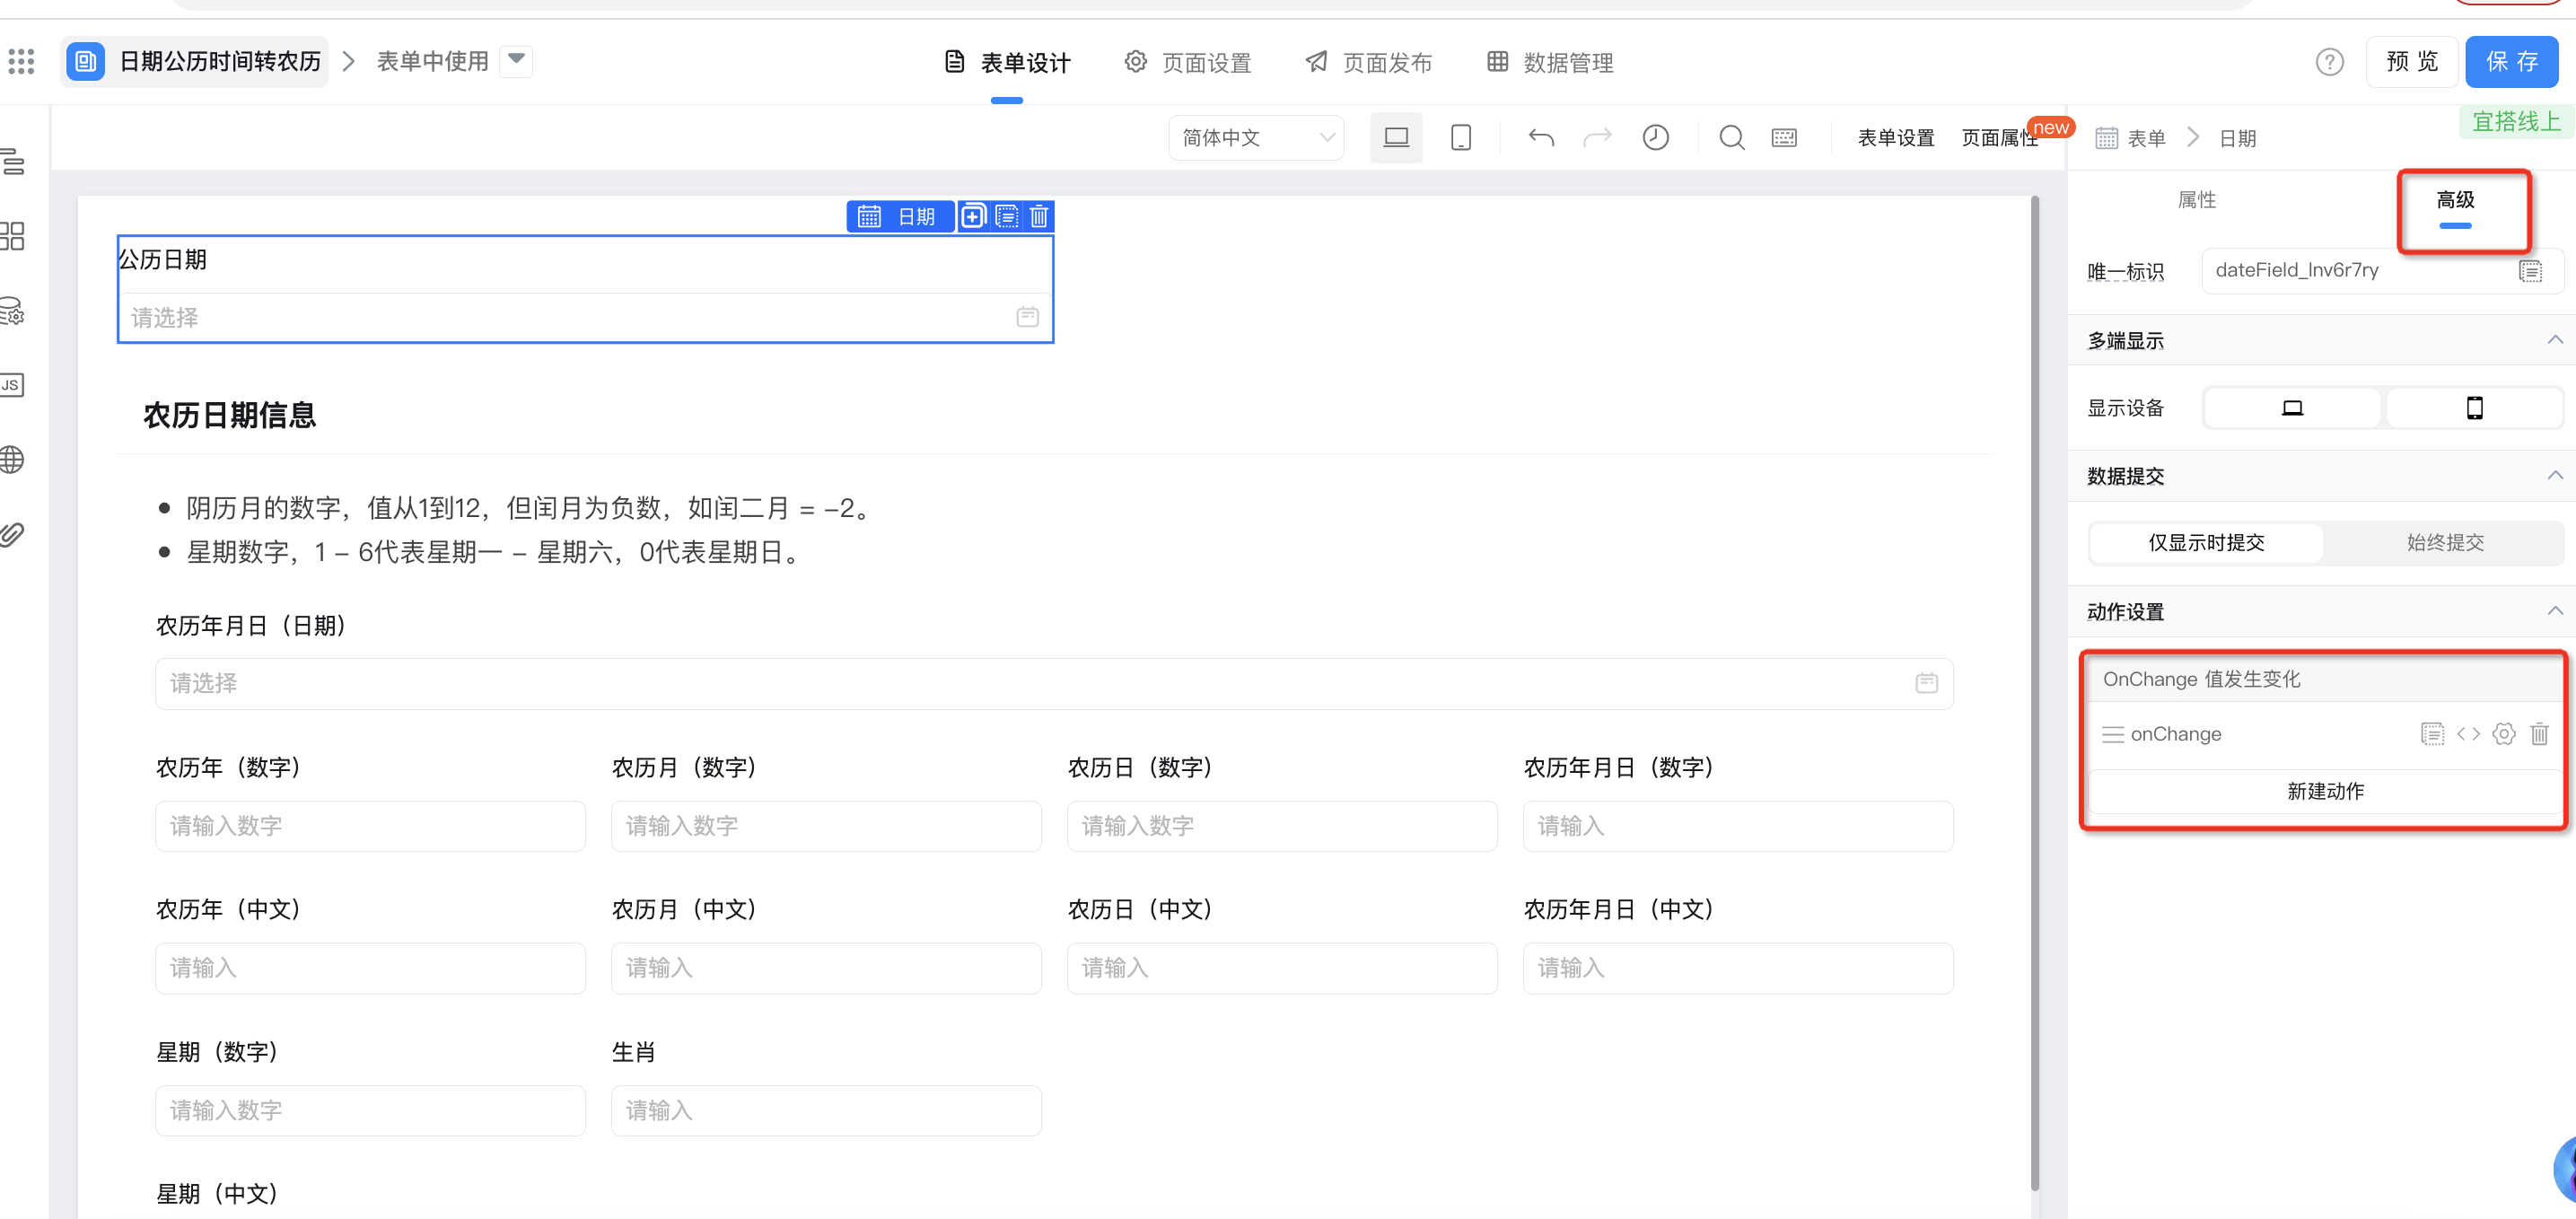This screenshot has width=2576, height=1219.
Task: Delete the onChange action
Action: pos(2539,734)
